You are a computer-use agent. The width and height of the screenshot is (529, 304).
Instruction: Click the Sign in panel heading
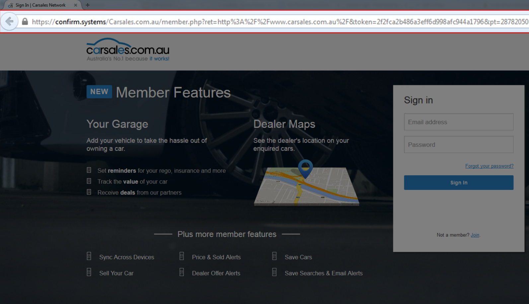coord(418,100)
